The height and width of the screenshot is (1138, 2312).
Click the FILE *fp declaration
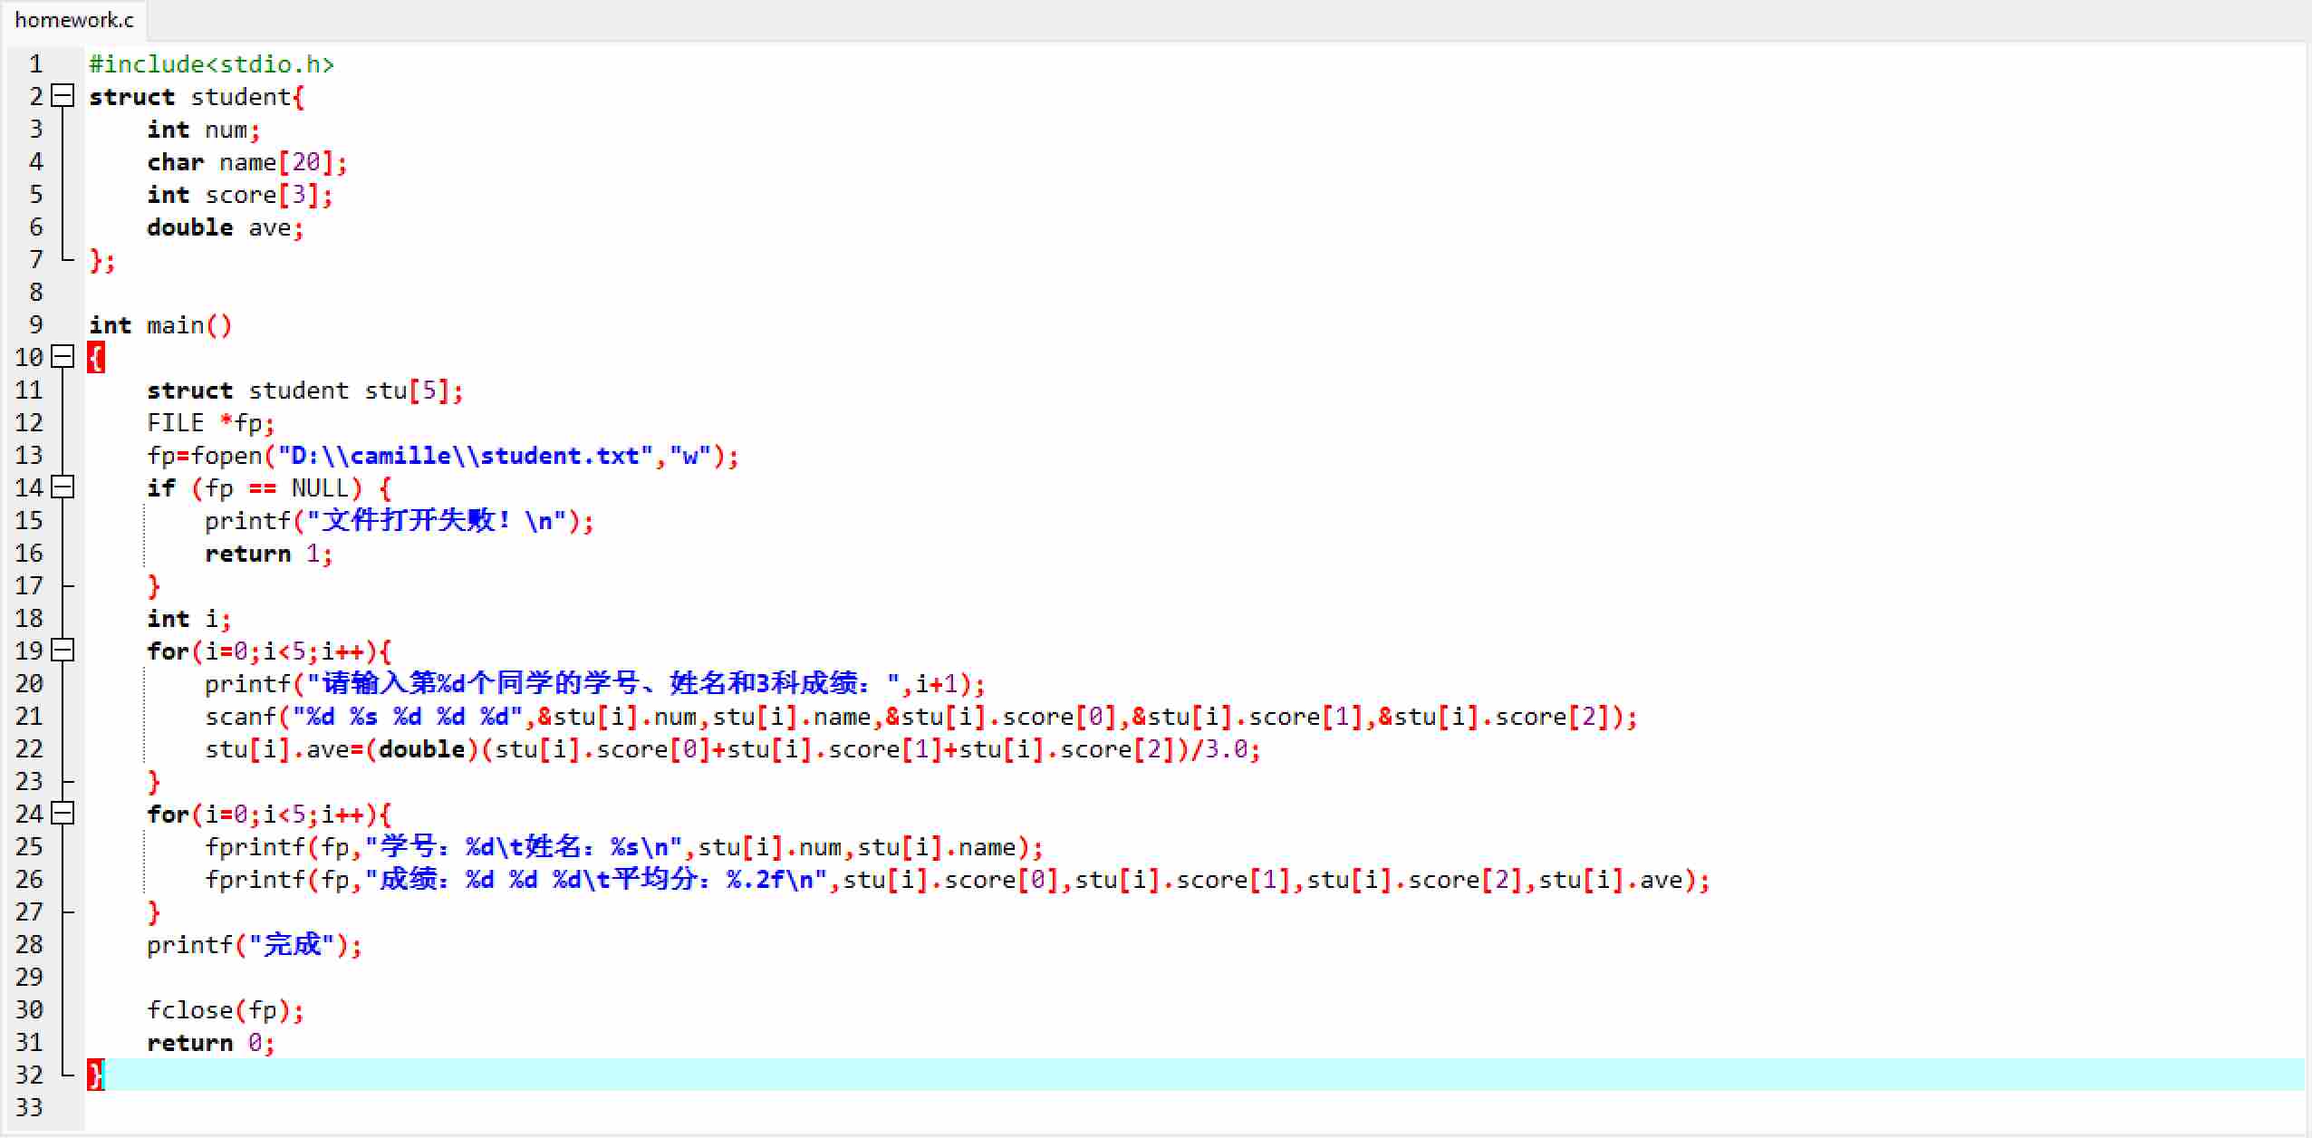pos(210,423)
